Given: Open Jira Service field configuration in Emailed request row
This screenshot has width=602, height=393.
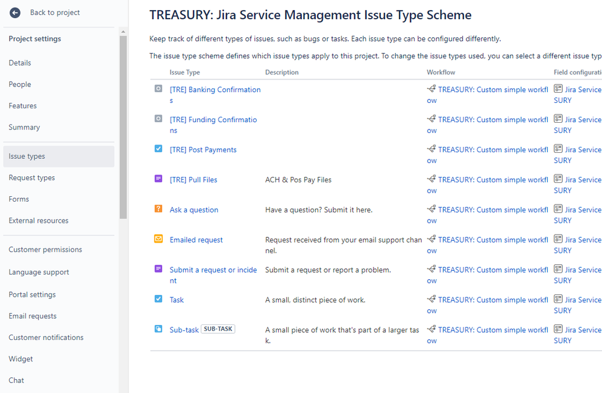Looking at the screenshot, I should tap(578, 245).
